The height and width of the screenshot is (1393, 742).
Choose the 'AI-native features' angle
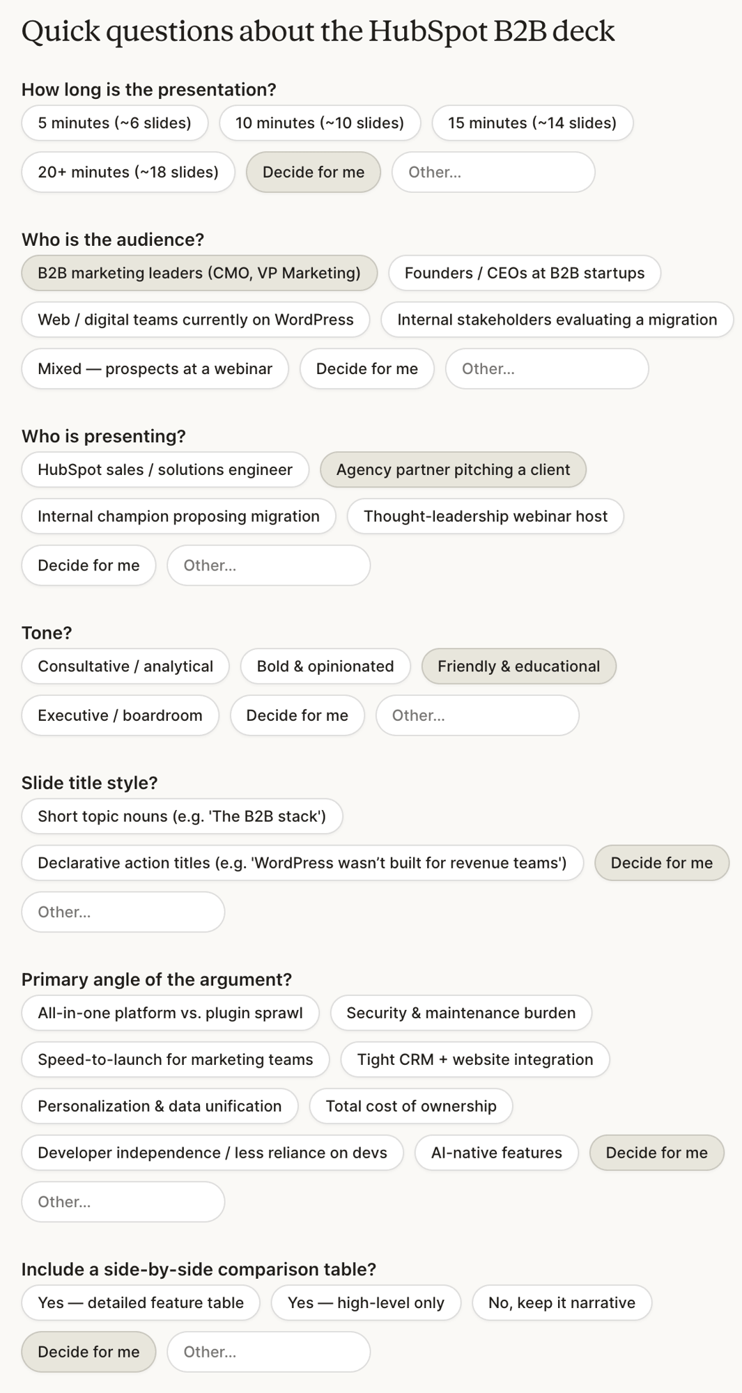point(496,1153)
